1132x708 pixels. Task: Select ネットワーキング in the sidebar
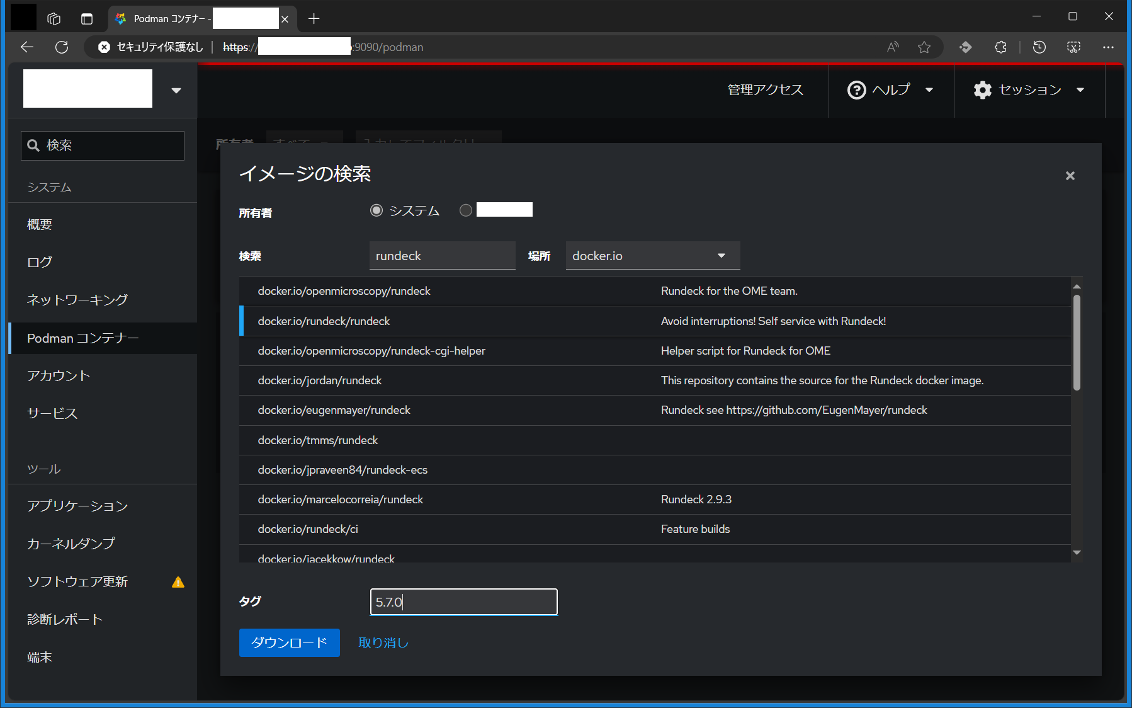(77, 300)
